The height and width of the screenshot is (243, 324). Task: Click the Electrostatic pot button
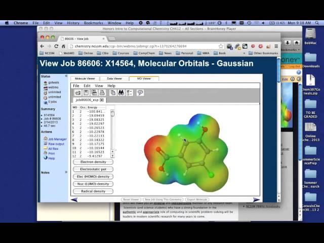[x=93, y=169]
